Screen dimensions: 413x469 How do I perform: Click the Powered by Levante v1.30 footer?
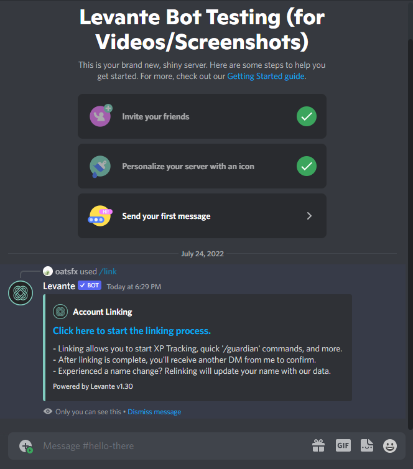[x=93, y=386]
